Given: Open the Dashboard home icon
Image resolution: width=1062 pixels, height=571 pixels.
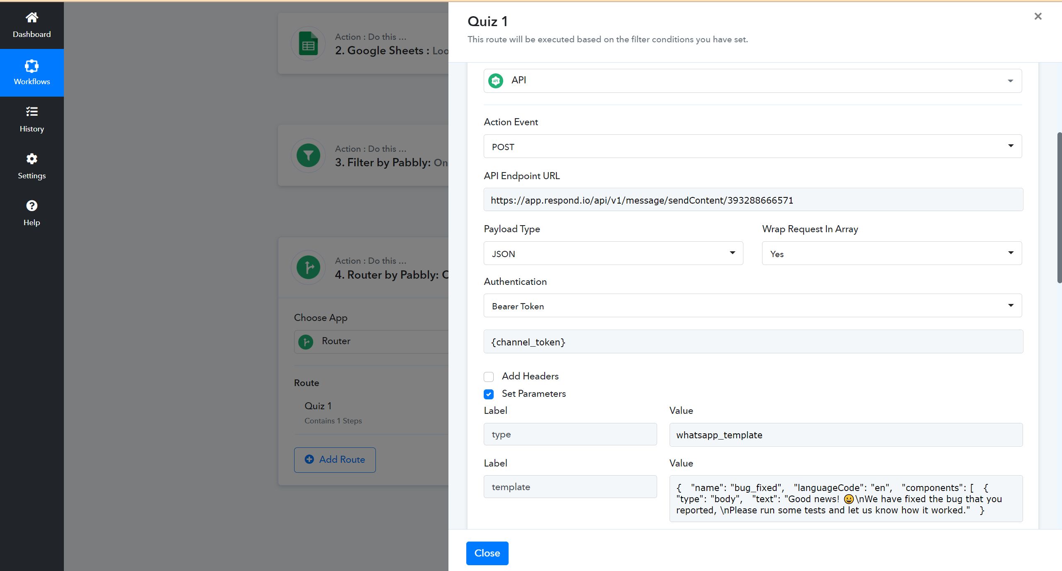Looking at the screenshot, I should click(32, 17).
